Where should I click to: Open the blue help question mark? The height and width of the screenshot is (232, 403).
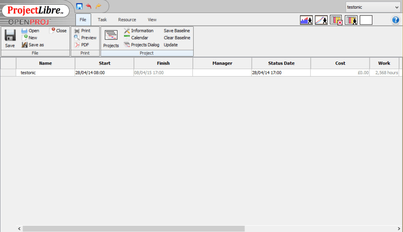tap(395, 20)
